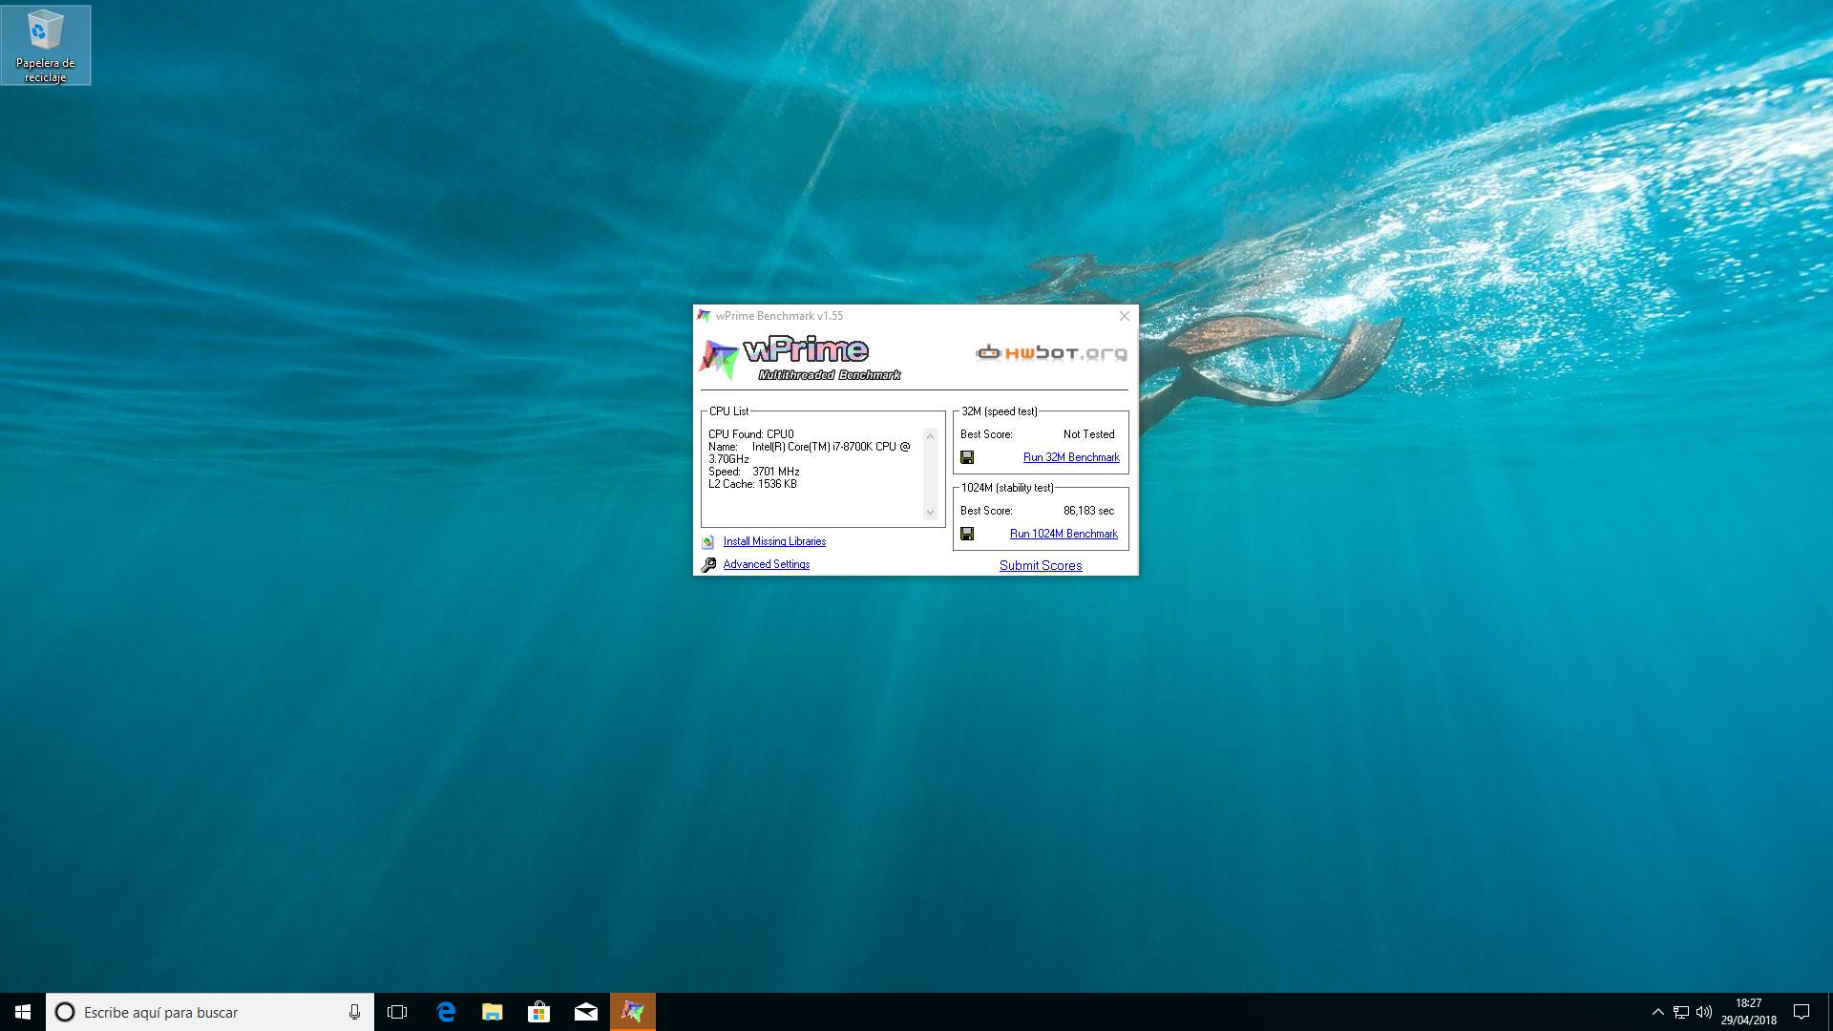Click the floppy save icon under 32M test
The height and width of the screenshot is (1031, 1833).
[x=967, y=458]
